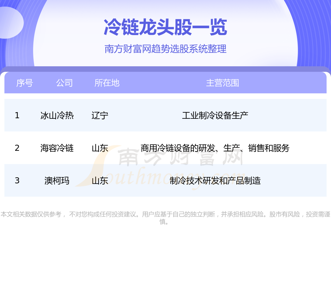The height and width of the screenshot is (290, 331).
Task: Click 山东 in the 海容冷链 row
Action: point(100,148)
